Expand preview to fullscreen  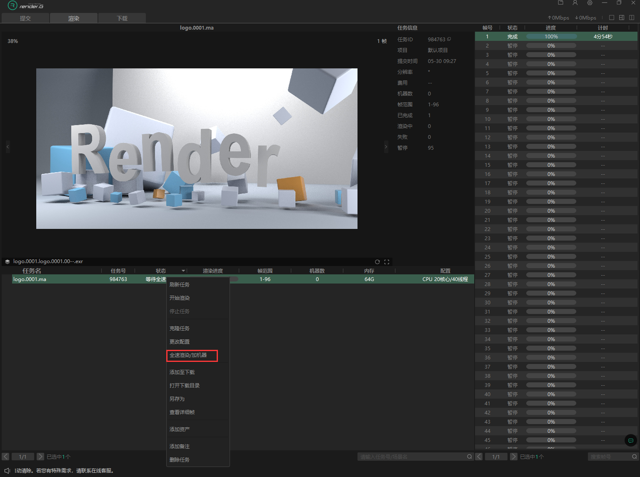387,262
